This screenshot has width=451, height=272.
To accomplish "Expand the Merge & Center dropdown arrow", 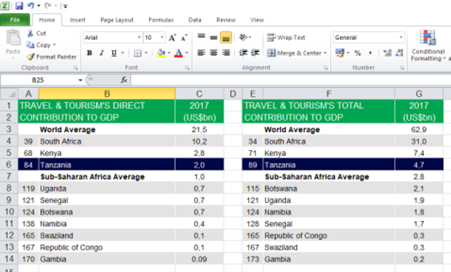I will (325, 53).
